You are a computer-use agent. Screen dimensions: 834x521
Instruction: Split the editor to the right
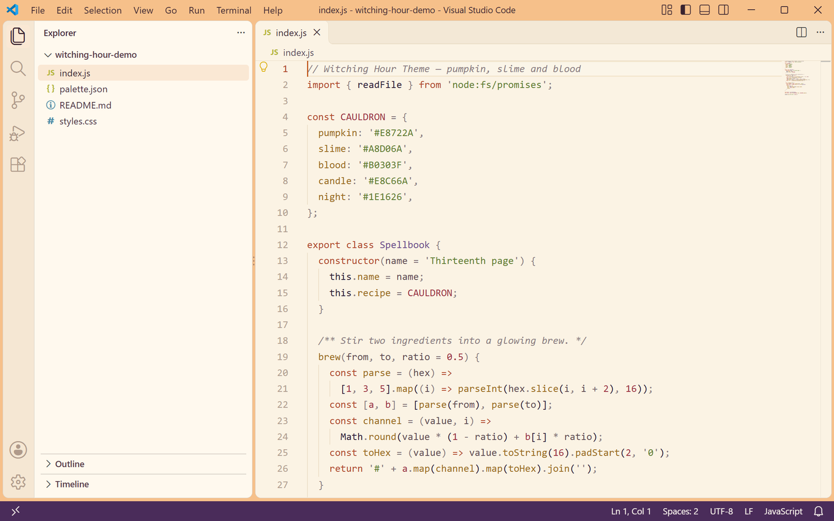point(801,32)
